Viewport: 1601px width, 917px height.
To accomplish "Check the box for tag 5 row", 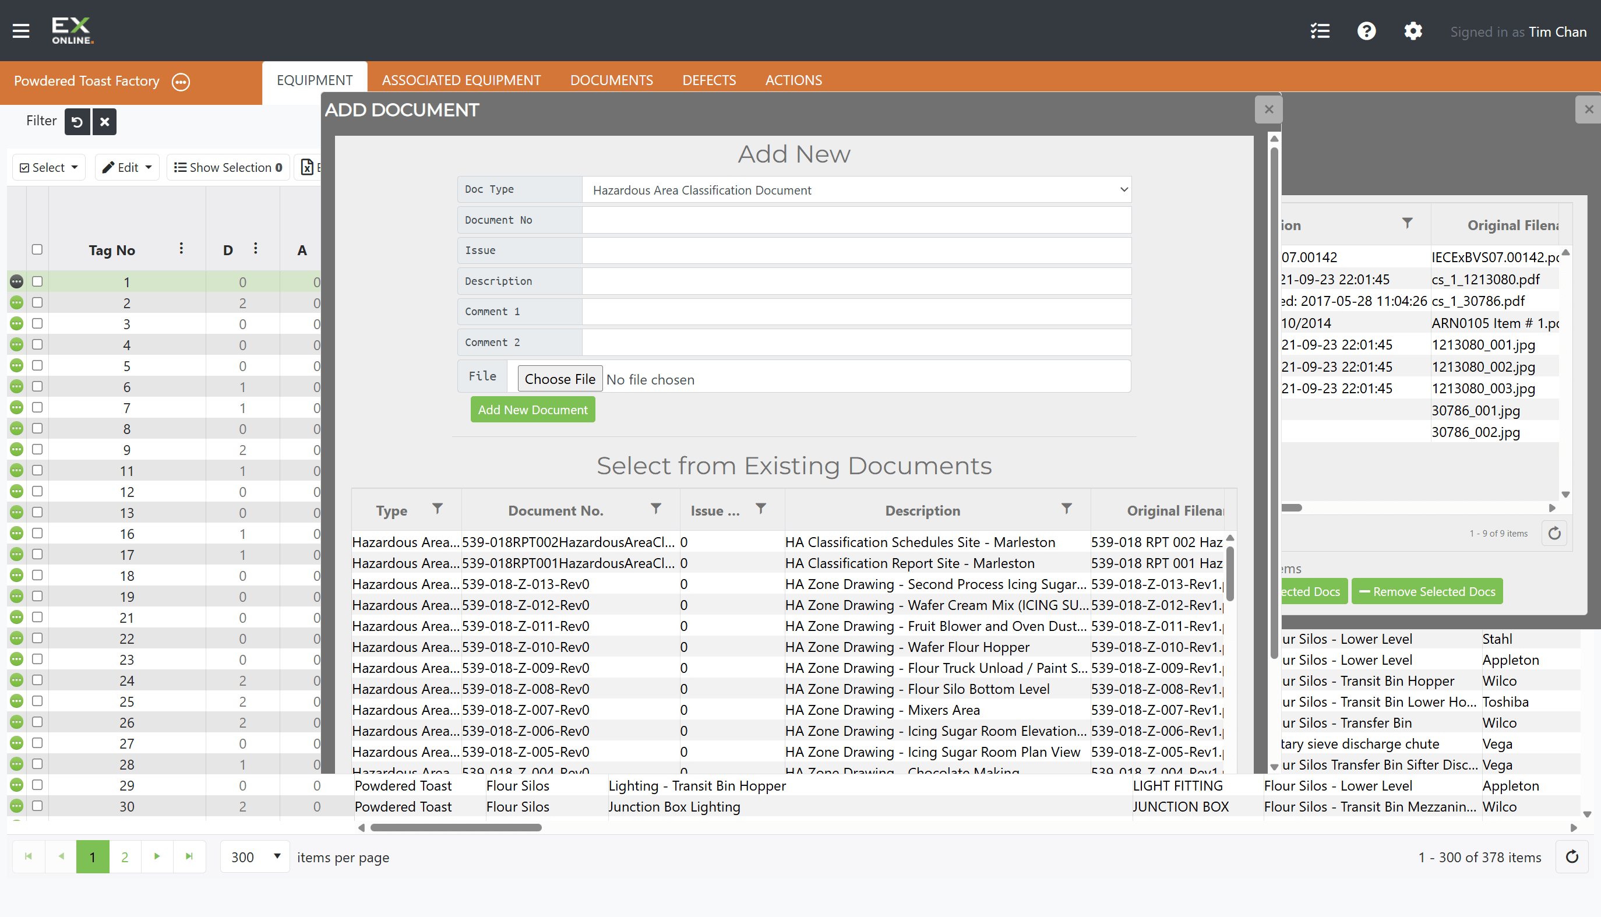I will point(37,365).
